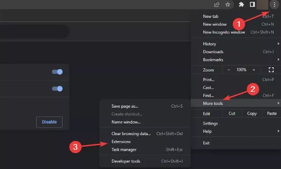Decrease zoom with the minus button
281x169 pixels.
point(228,70)
